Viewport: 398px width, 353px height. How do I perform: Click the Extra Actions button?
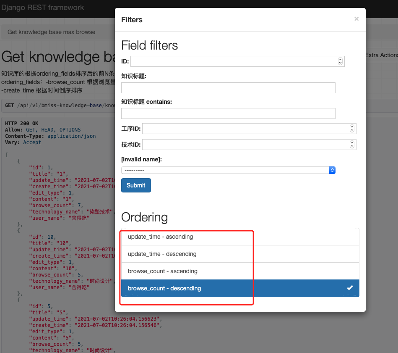click(x=382, y=55)
